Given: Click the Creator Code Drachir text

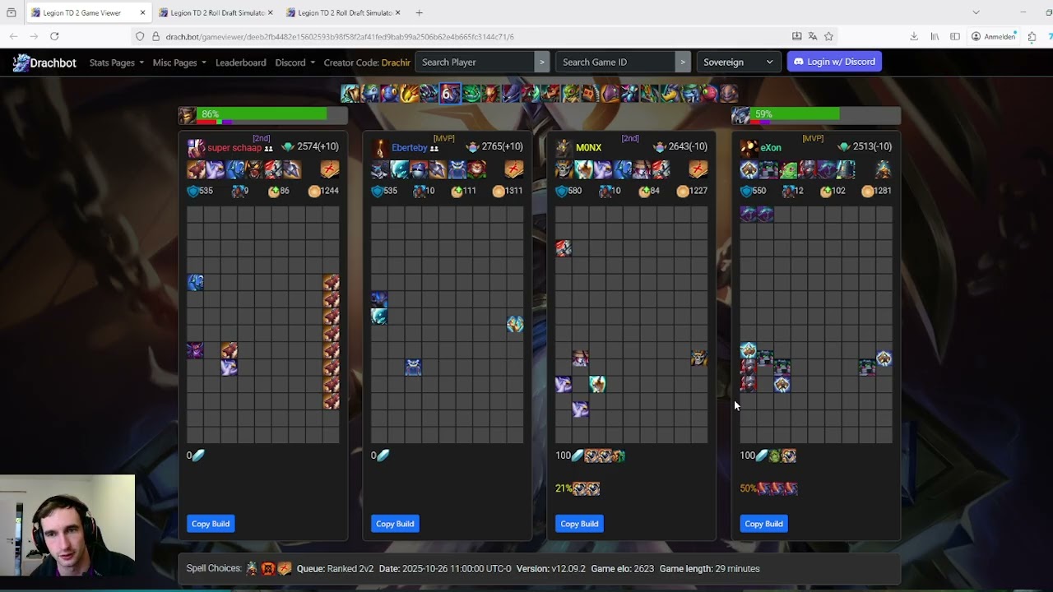Looking at the screenshot, I should pyautogui.click(x=367, y=62).
